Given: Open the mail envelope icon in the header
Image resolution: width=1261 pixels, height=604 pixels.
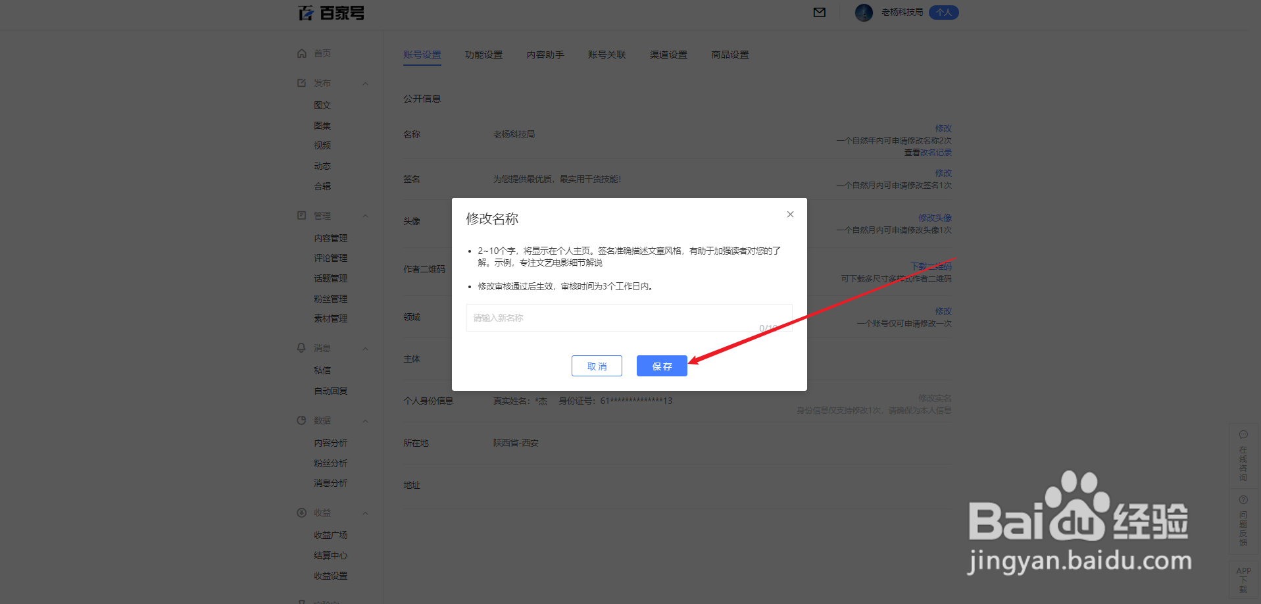Looking at the screenshot, I should coord(820,13).
